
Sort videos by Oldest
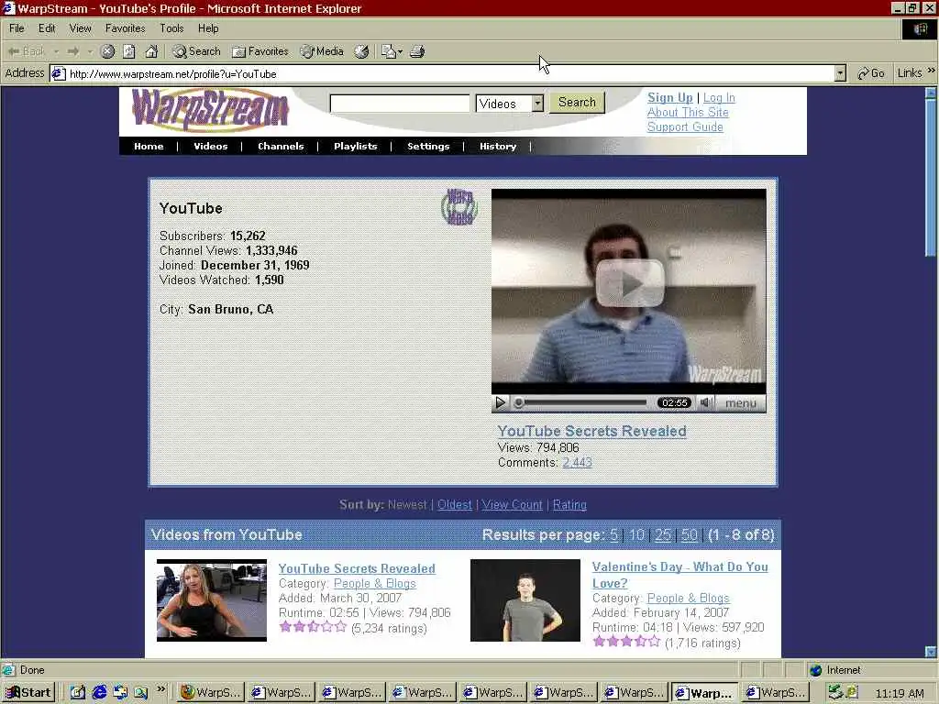coord(455,505)
